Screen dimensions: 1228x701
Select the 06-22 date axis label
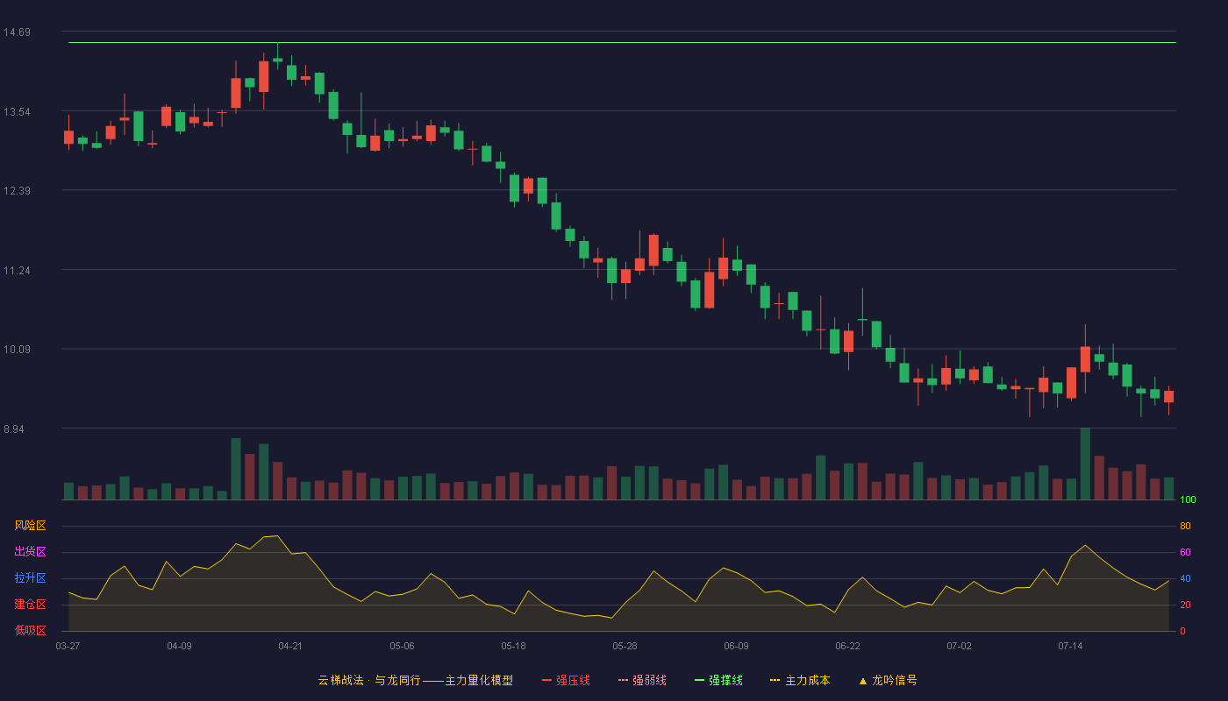coord(847,646)
